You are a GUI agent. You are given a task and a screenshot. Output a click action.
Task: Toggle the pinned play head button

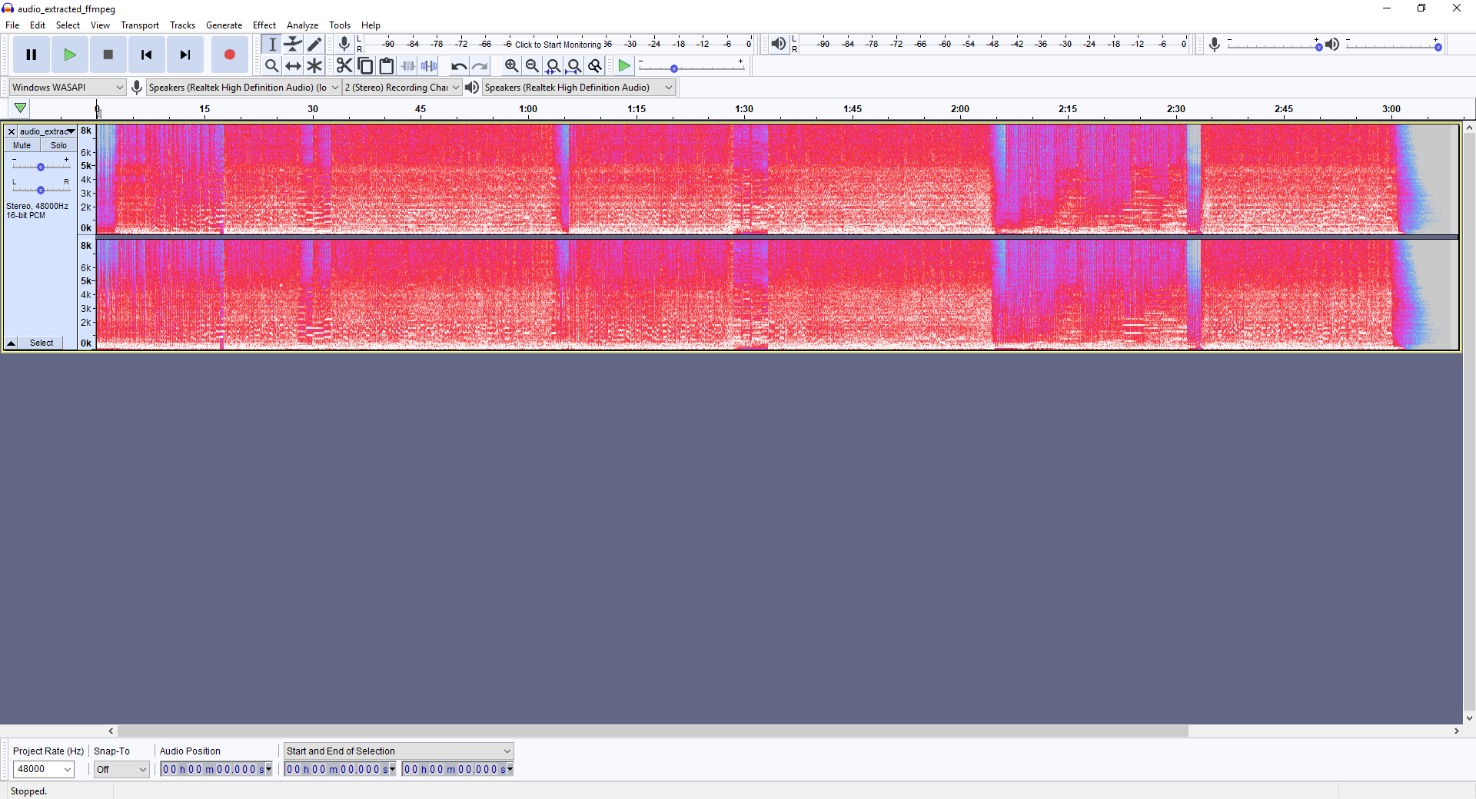coord(21,108)
